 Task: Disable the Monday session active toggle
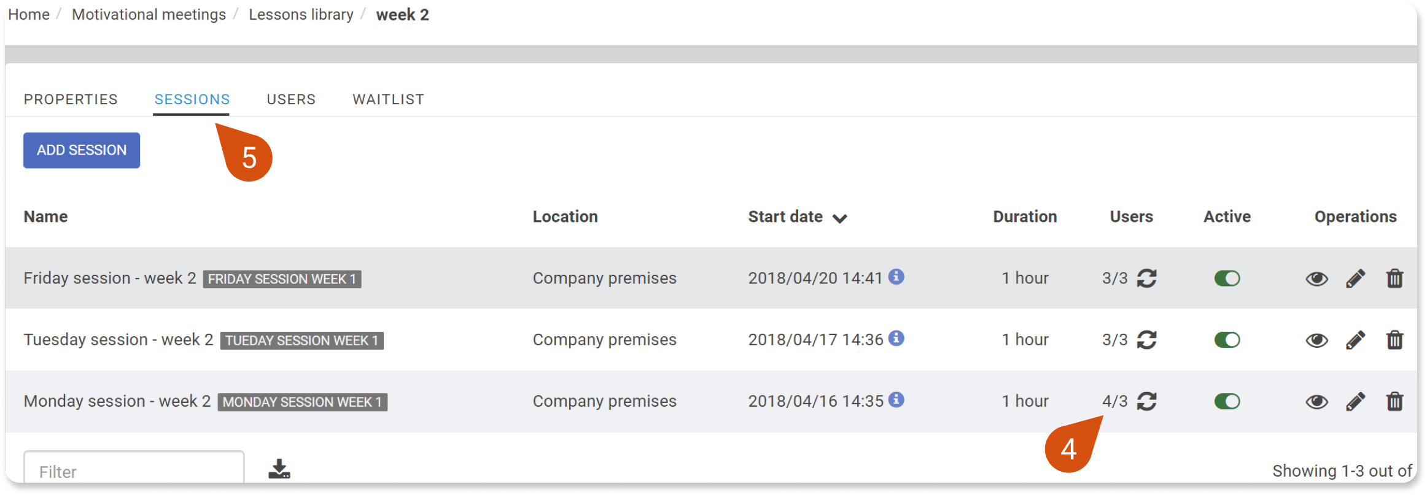(1227, 401)
